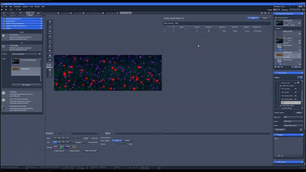
Task: Select Outline object display button
Action: click(x=127, y=140)
